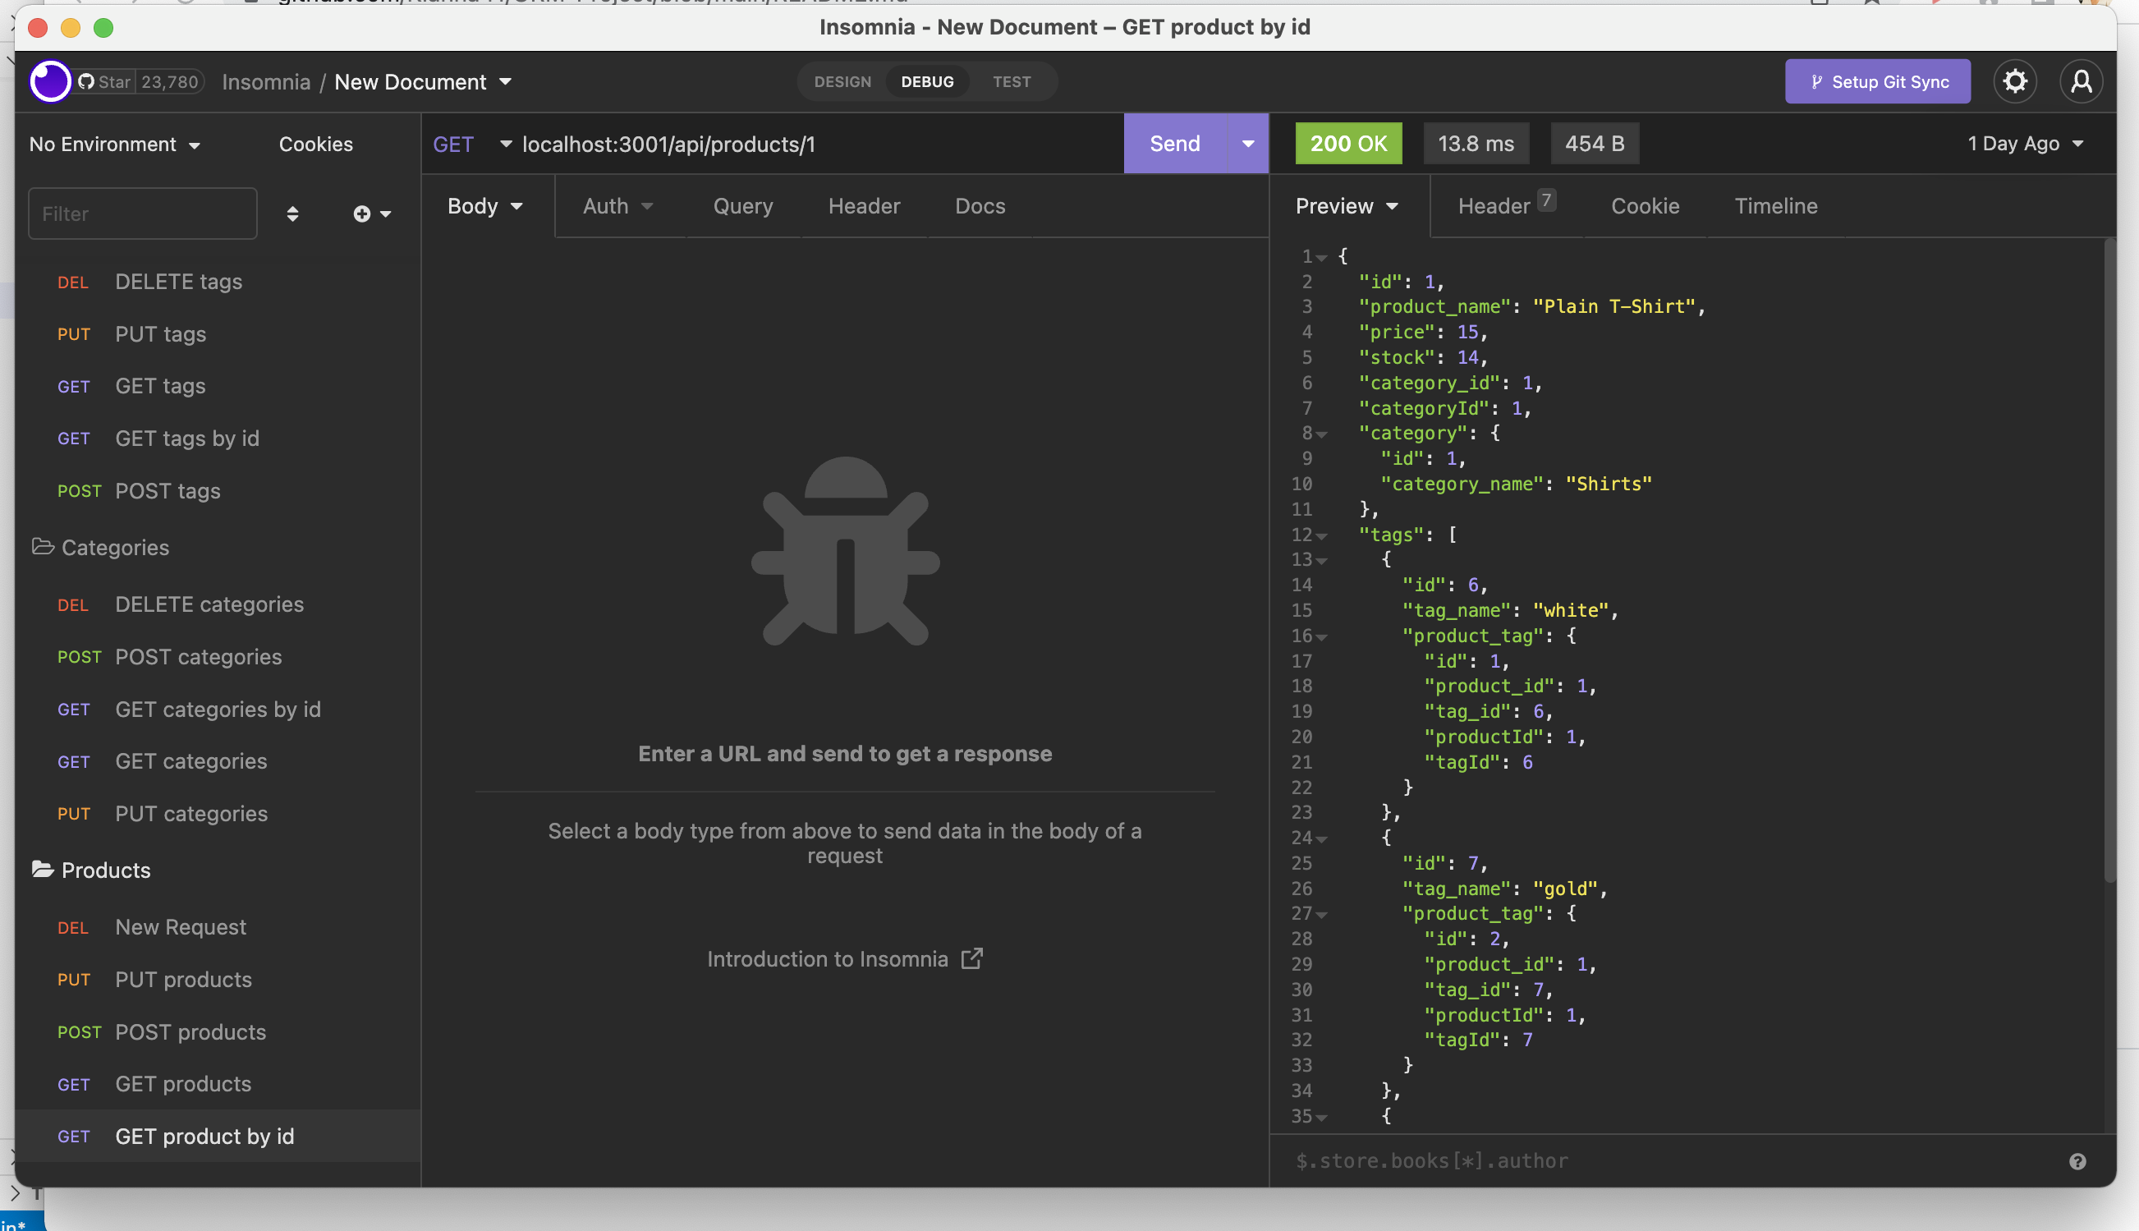Collapse the category object in the response preview

click(x=1321, y=434)
